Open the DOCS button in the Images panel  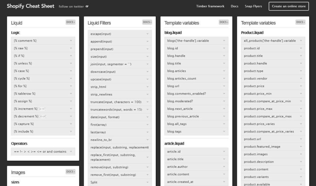71,172
